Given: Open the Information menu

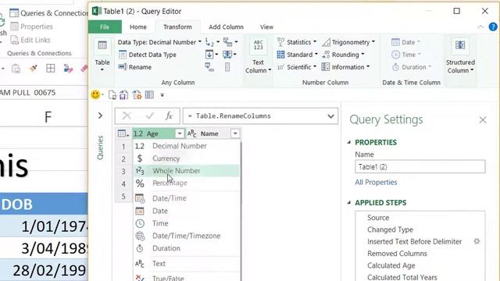Looking at the screenshot, I should [x=345, y=67].
